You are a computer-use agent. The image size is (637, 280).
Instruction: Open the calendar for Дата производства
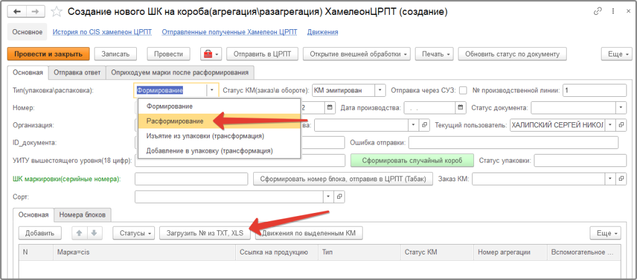click(460, 107)
